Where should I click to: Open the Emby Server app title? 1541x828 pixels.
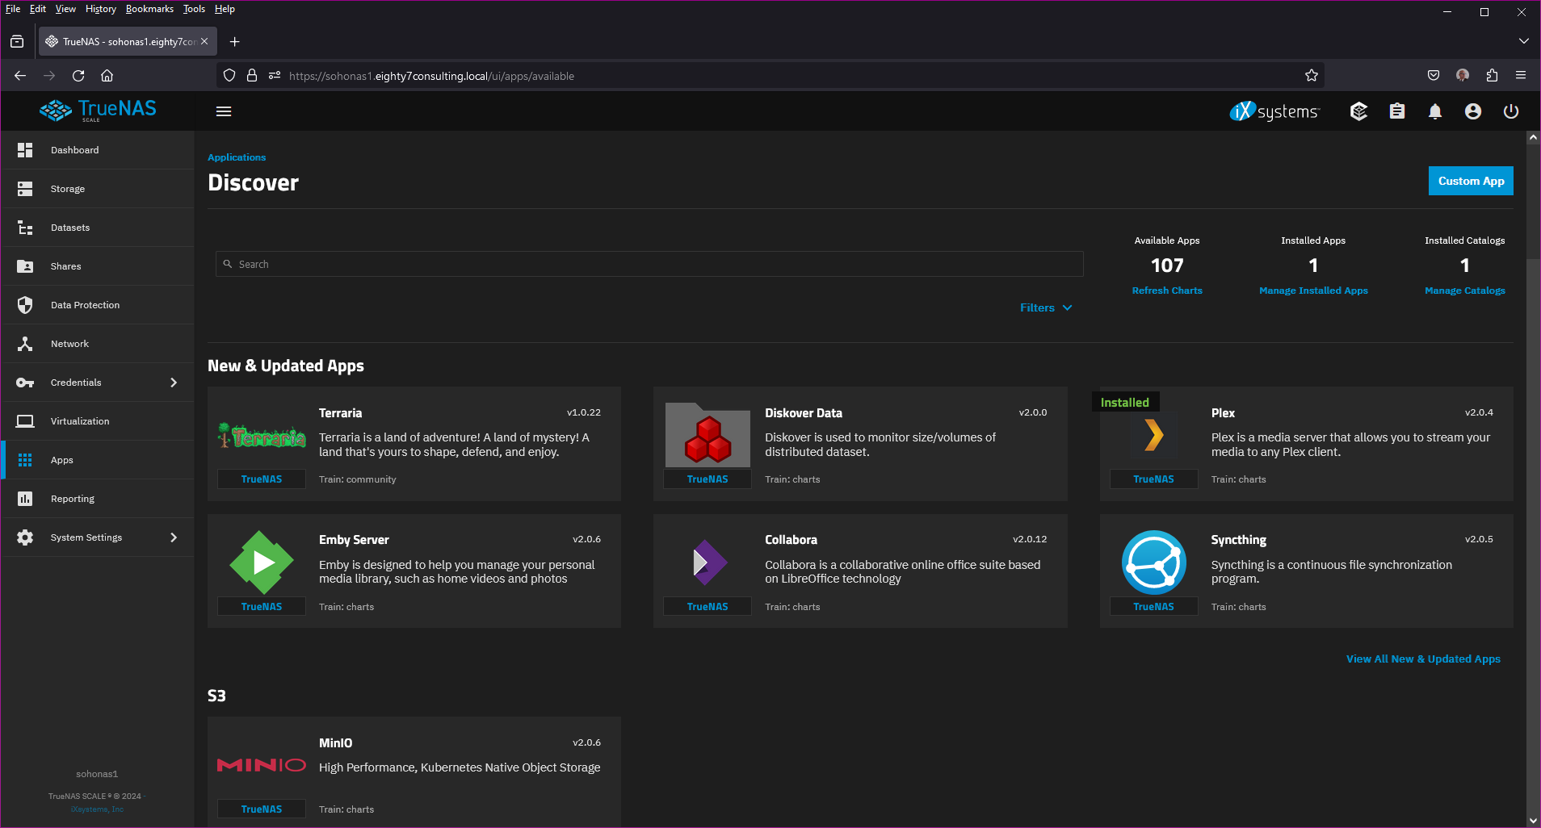point(354,540)
